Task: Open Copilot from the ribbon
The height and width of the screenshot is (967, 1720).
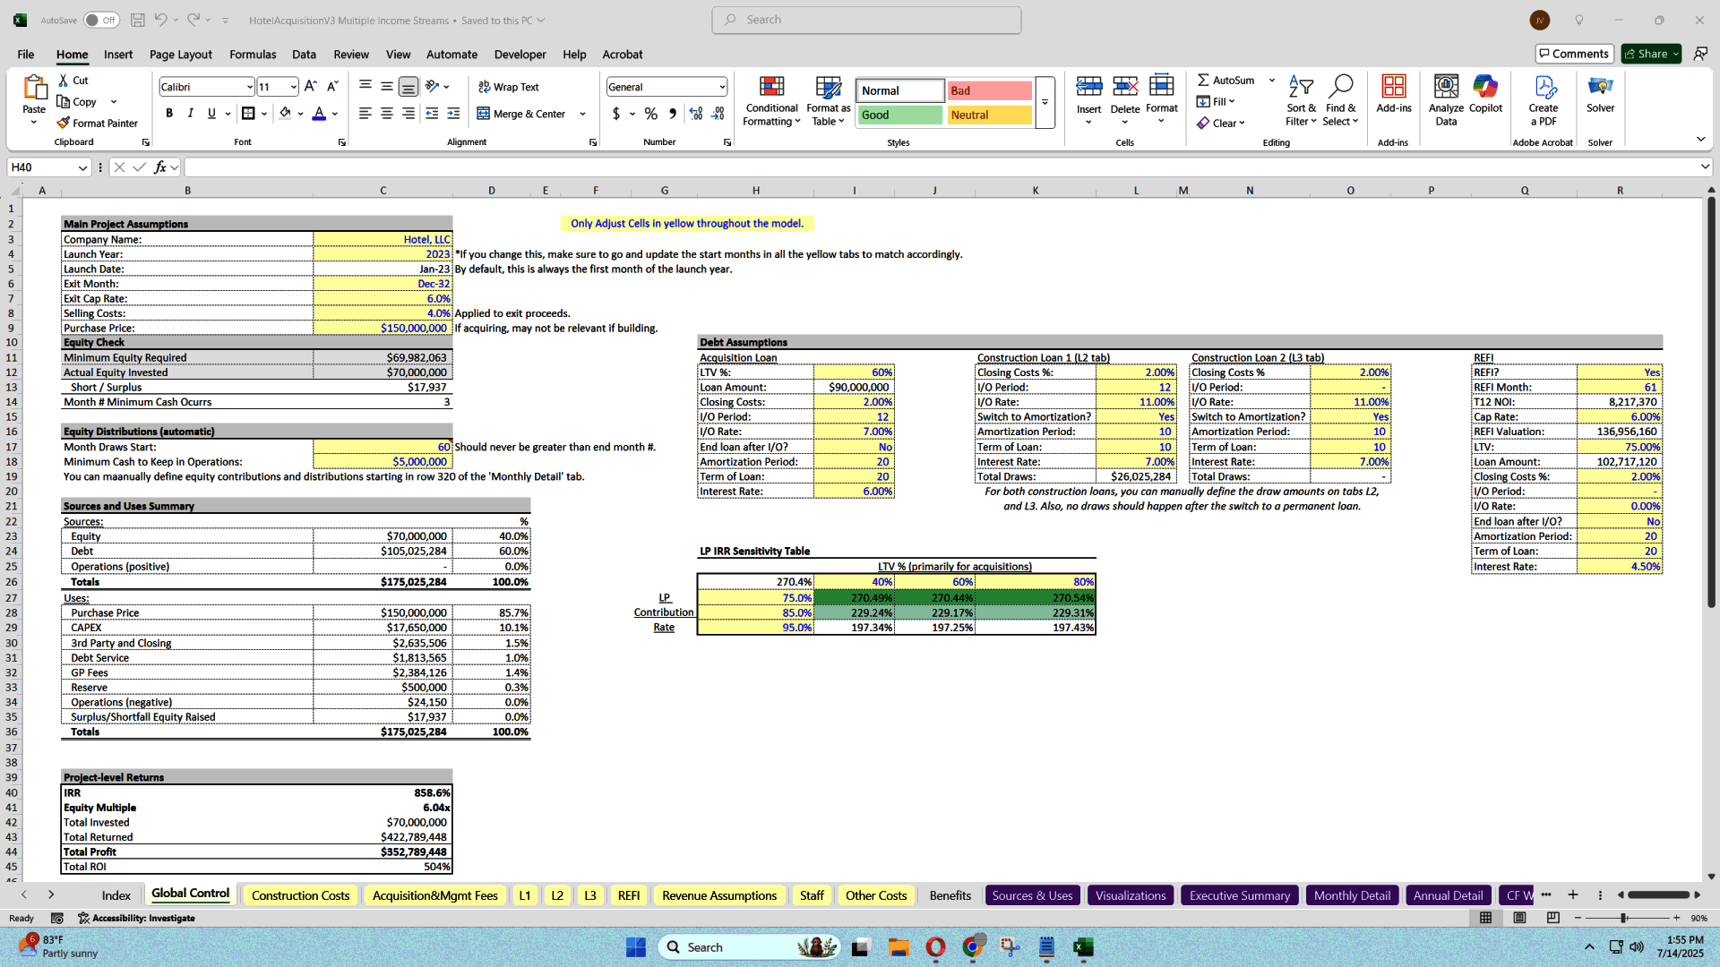Action: tap(1485, 94)
